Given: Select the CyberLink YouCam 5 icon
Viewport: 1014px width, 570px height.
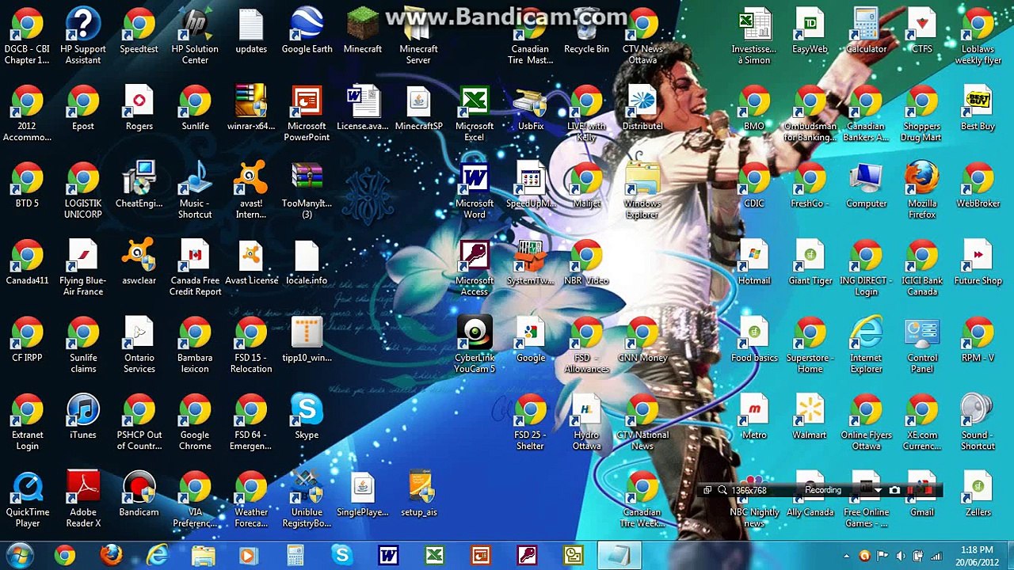Looking at the screenshot, I should point(475,345).
